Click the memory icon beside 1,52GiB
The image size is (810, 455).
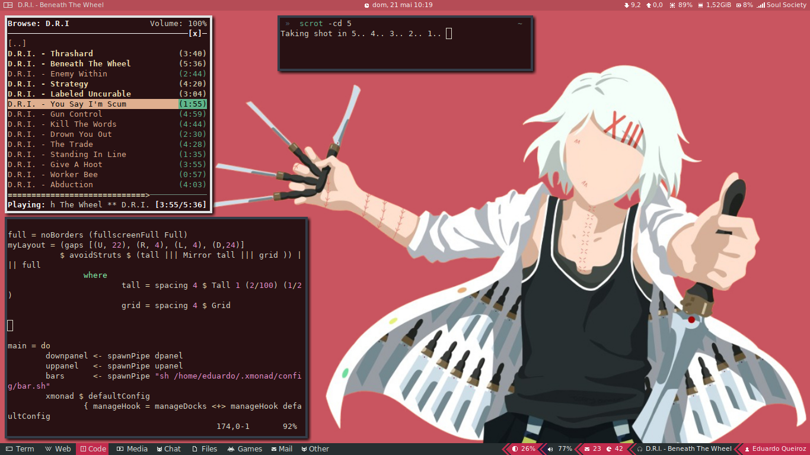(701, 5)
